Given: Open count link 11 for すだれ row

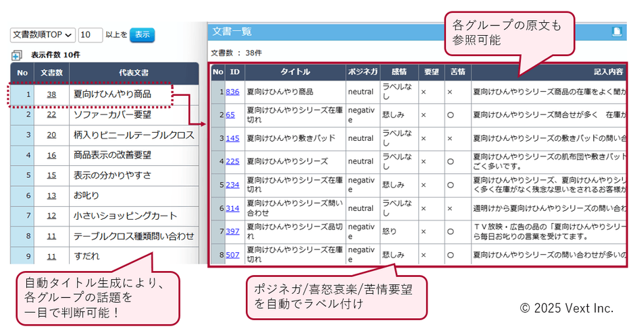Looking at the screenshot, I should [51, 256].
